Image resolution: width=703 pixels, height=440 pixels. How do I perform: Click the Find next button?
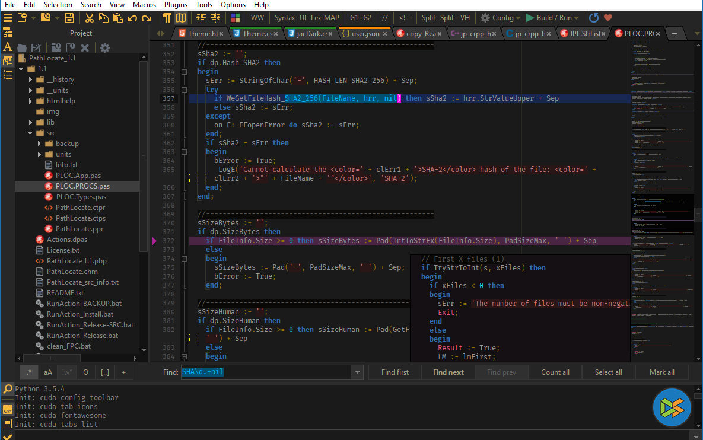point(448,372)
